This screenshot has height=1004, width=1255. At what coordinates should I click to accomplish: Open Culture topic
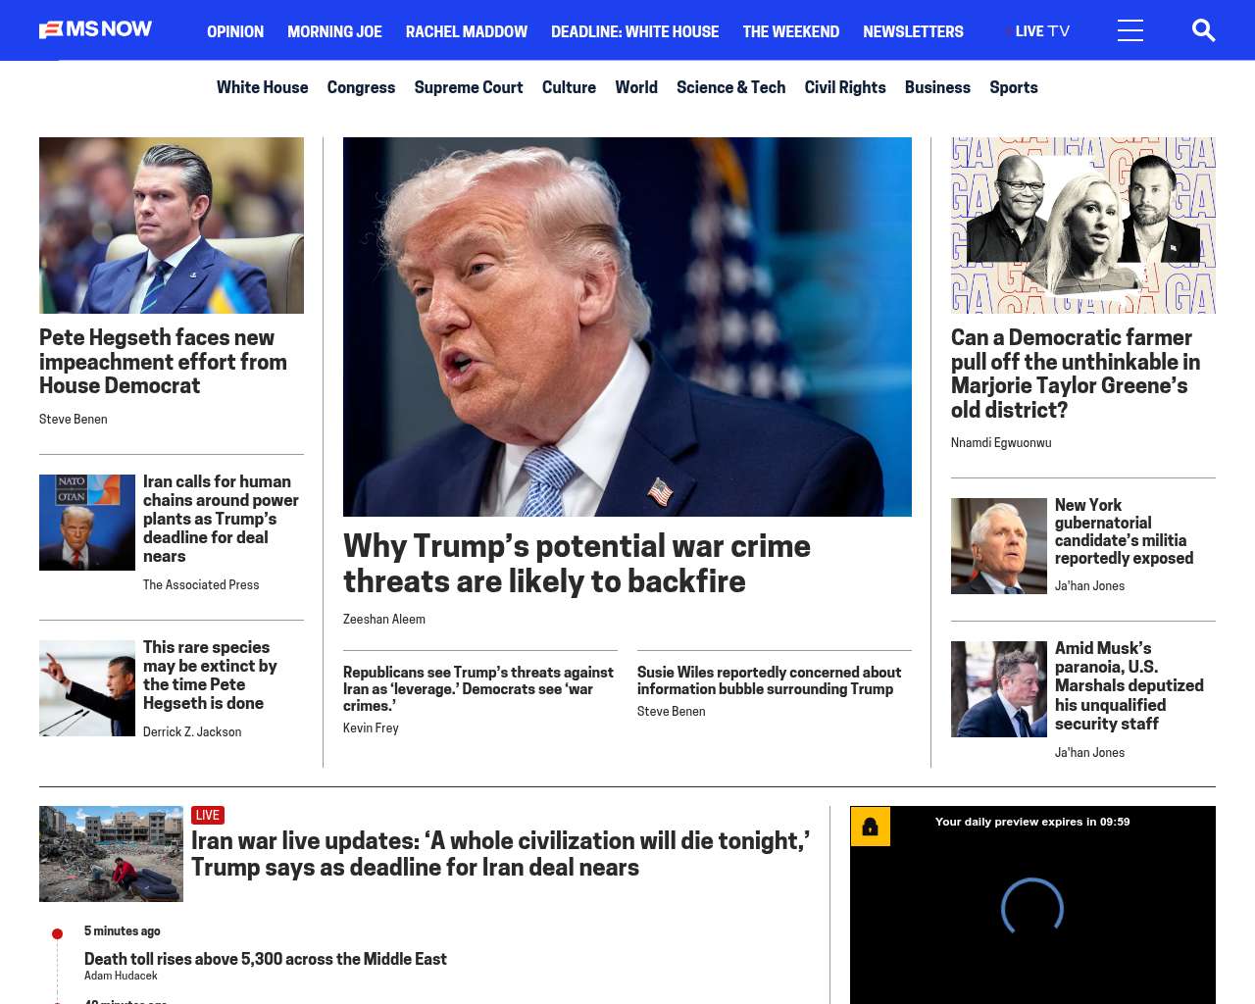(569, 87)
